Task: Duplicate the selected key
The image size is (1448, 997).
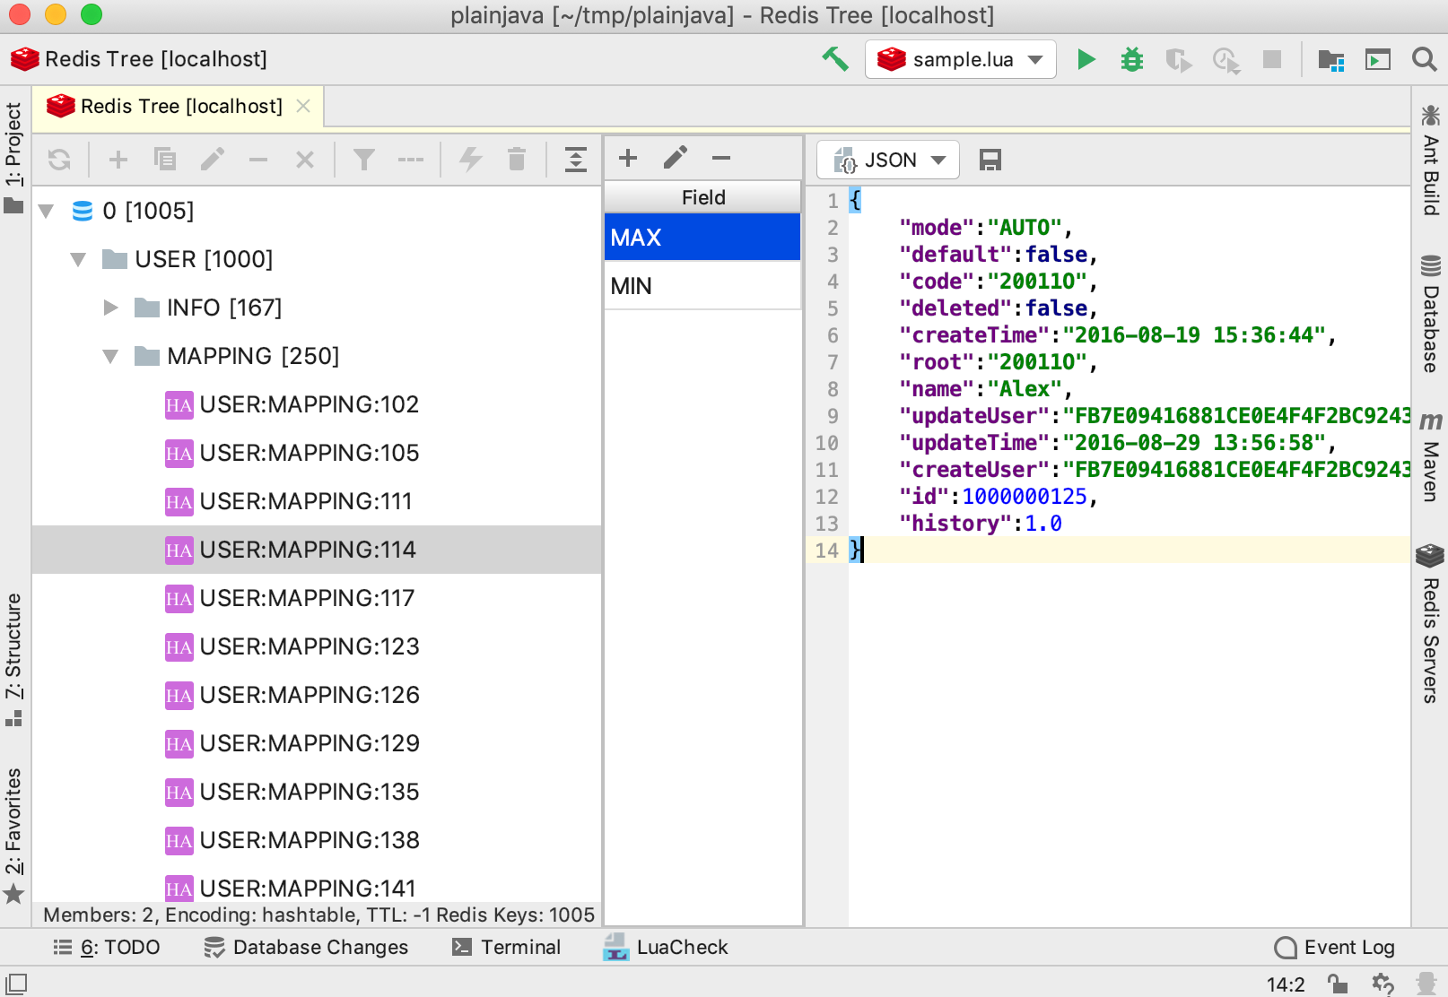Action: click(164, 160)
